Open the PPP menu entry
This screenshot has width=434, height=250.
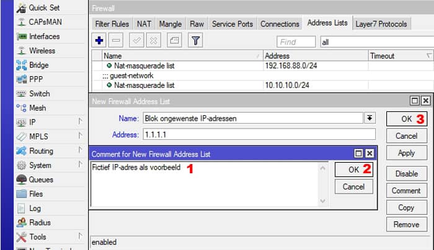click(30, 80)
